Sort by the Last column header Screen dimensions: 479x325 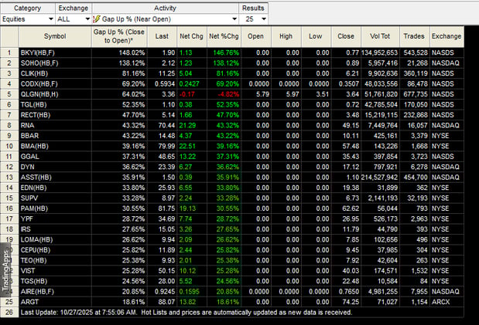pos(162,36)
